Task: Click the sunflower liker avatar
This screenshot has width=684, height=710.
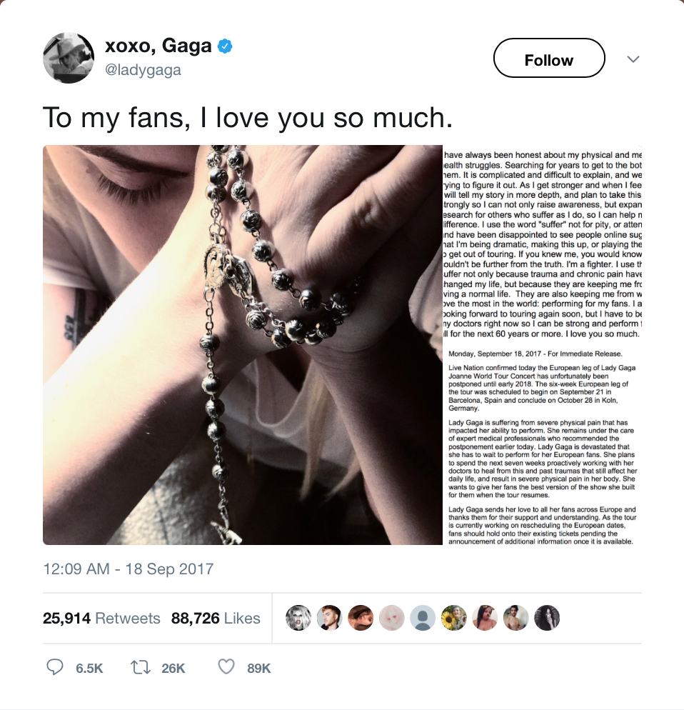Action: tap(454, 618)
